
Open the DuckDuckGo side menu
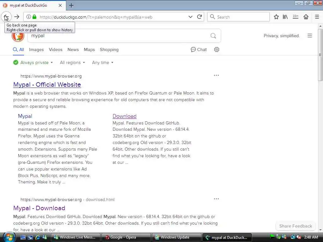310,36
